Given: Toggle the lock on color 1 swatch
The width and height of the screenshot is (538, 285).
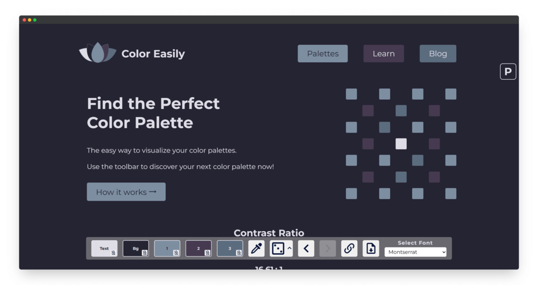Looking at the screenshot, I should [x=176, y=253].
